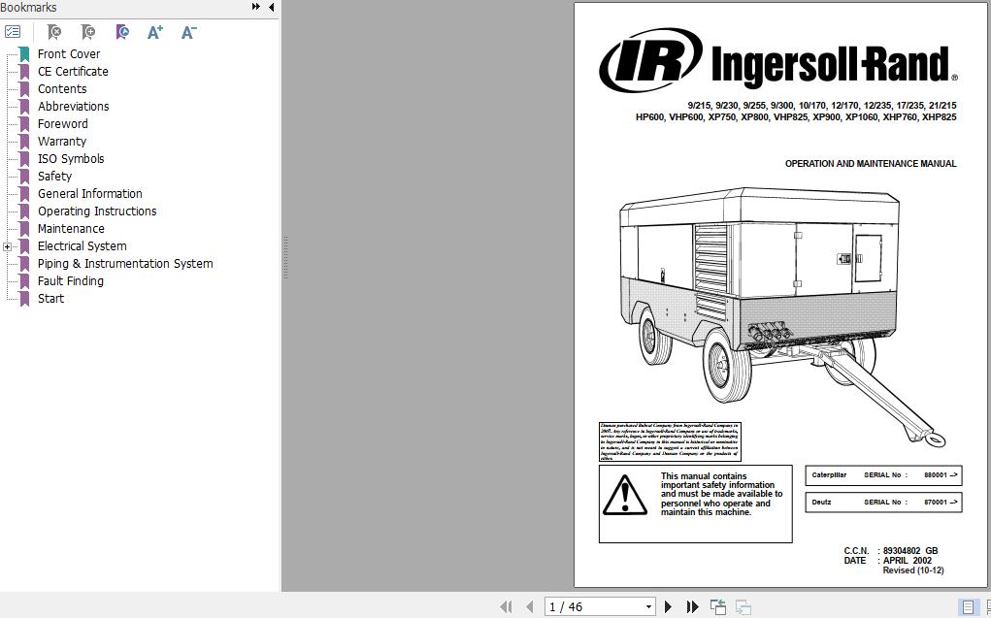
Task: Go to Piping & Instrumentation System bookmark
Action: pyautogui.click(x=125, y=264)
